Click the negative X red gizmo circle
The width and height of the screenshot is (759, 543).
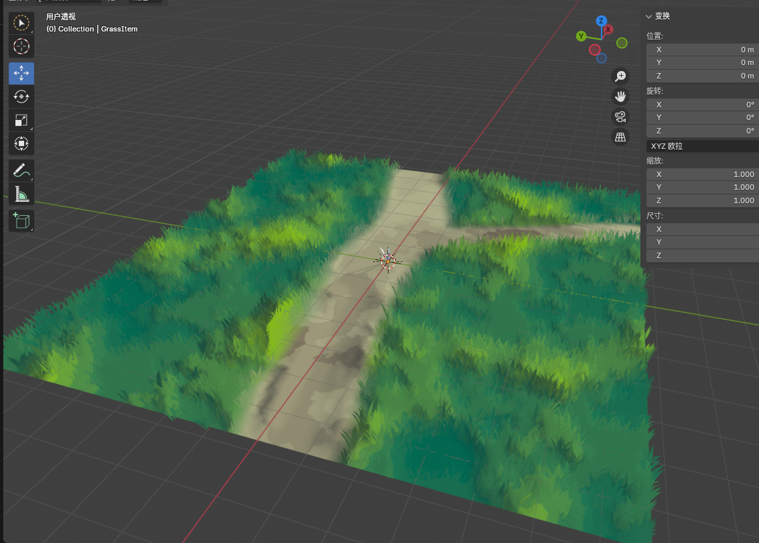[595, 50]
